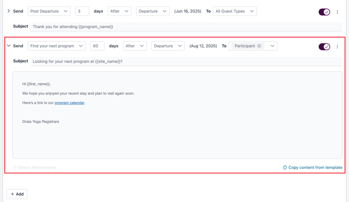Click into the email body editor
The width and height of the screenshot is (349, 202).
(177, 115)
